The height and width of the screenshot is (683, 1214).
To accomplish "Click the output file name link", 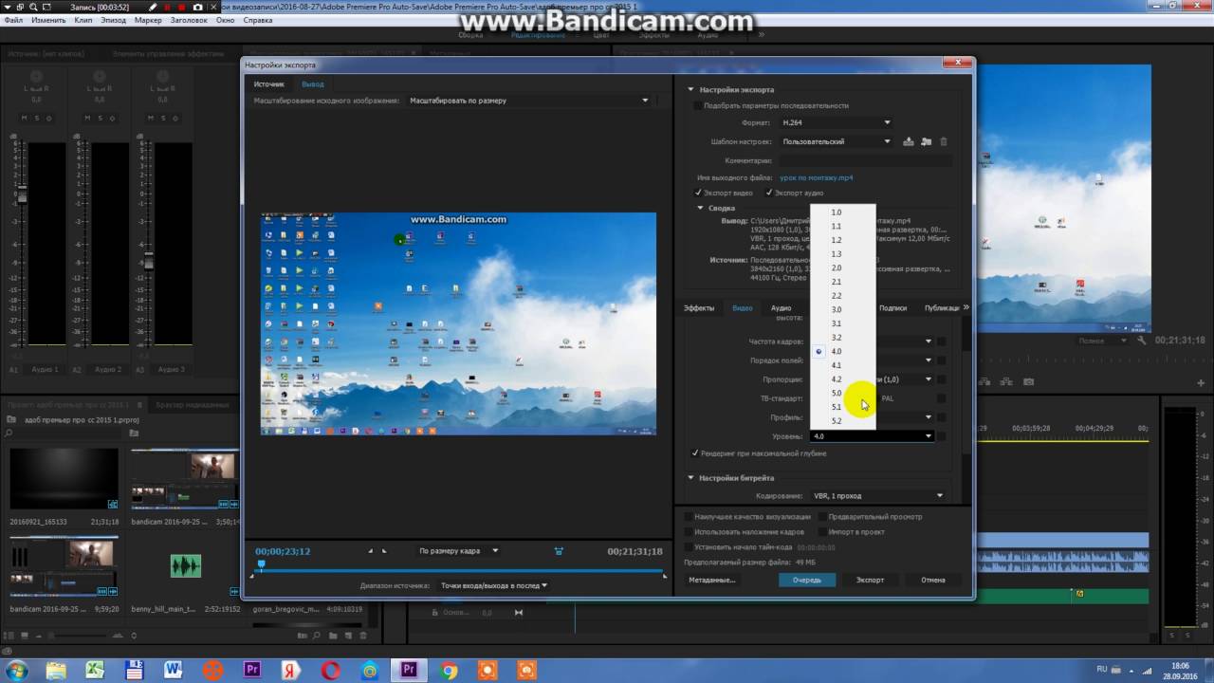I will [817, 177].
